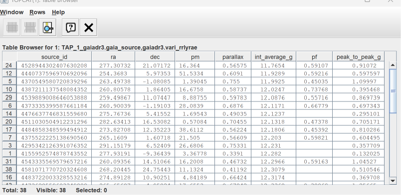Image resolution: width=401 pixels, height=195 pixels.
Task: Click pf cell 0.73768
Action: point(314,90)
